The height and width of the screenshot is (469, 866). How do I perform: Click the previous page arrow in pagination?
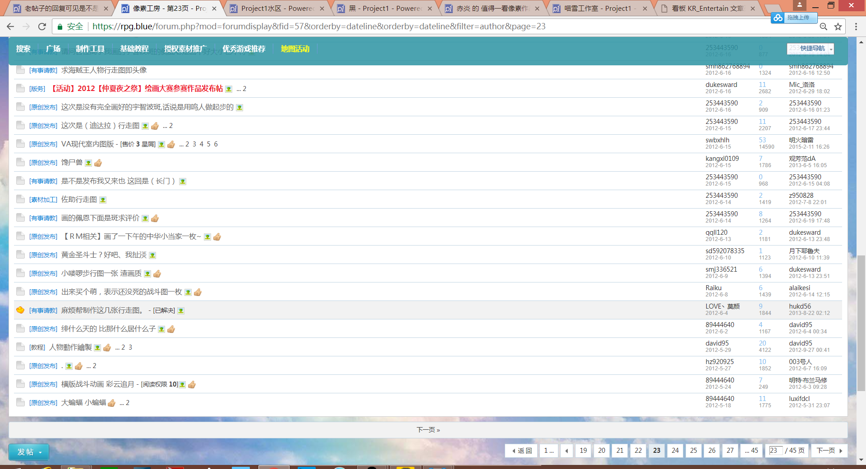567,451
